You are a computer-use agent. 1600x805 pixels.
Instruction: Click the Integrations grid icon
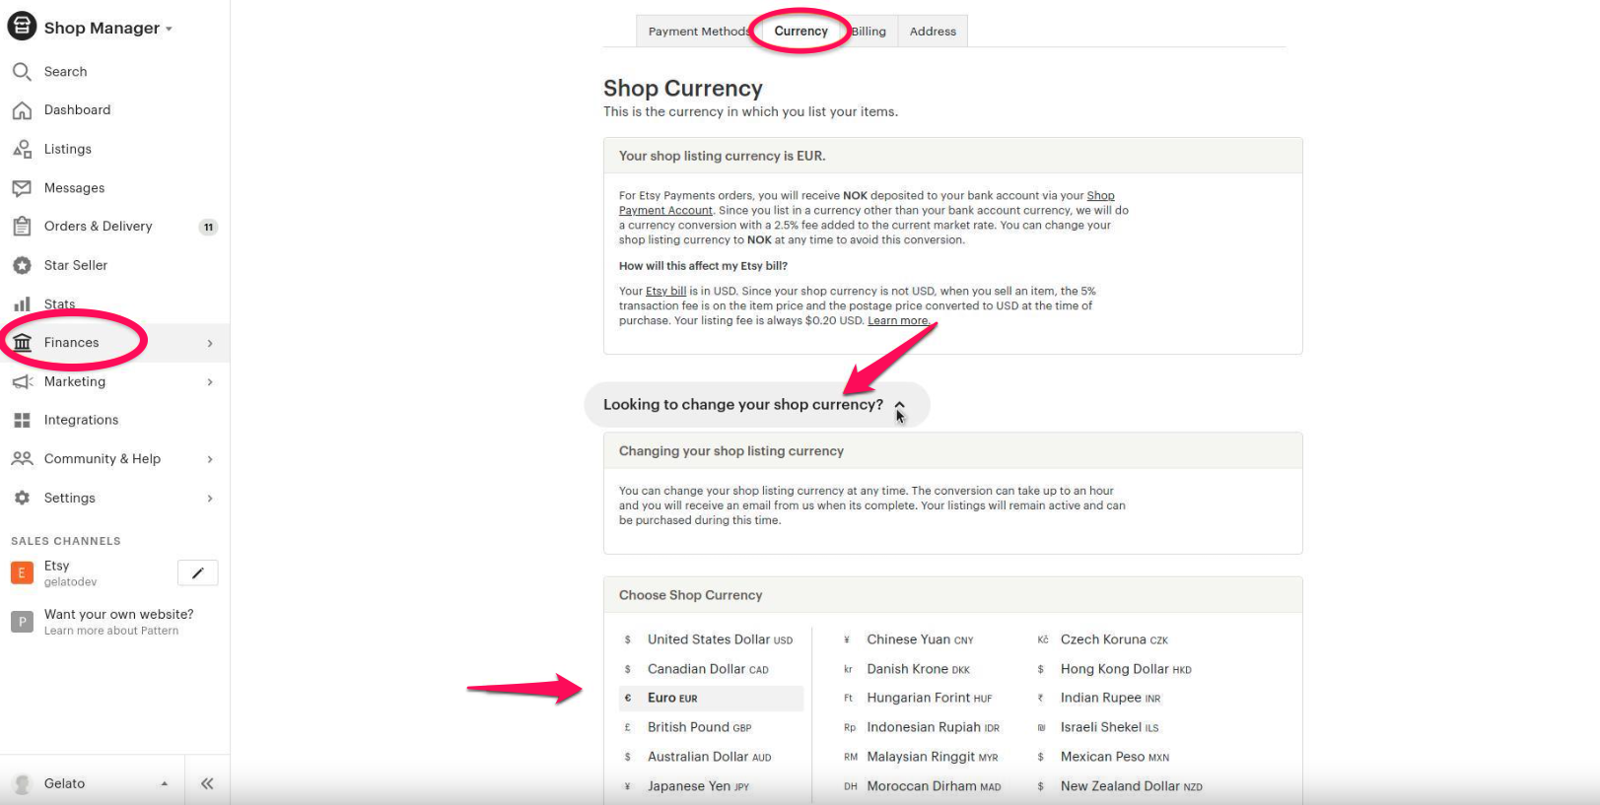point(22,420)
